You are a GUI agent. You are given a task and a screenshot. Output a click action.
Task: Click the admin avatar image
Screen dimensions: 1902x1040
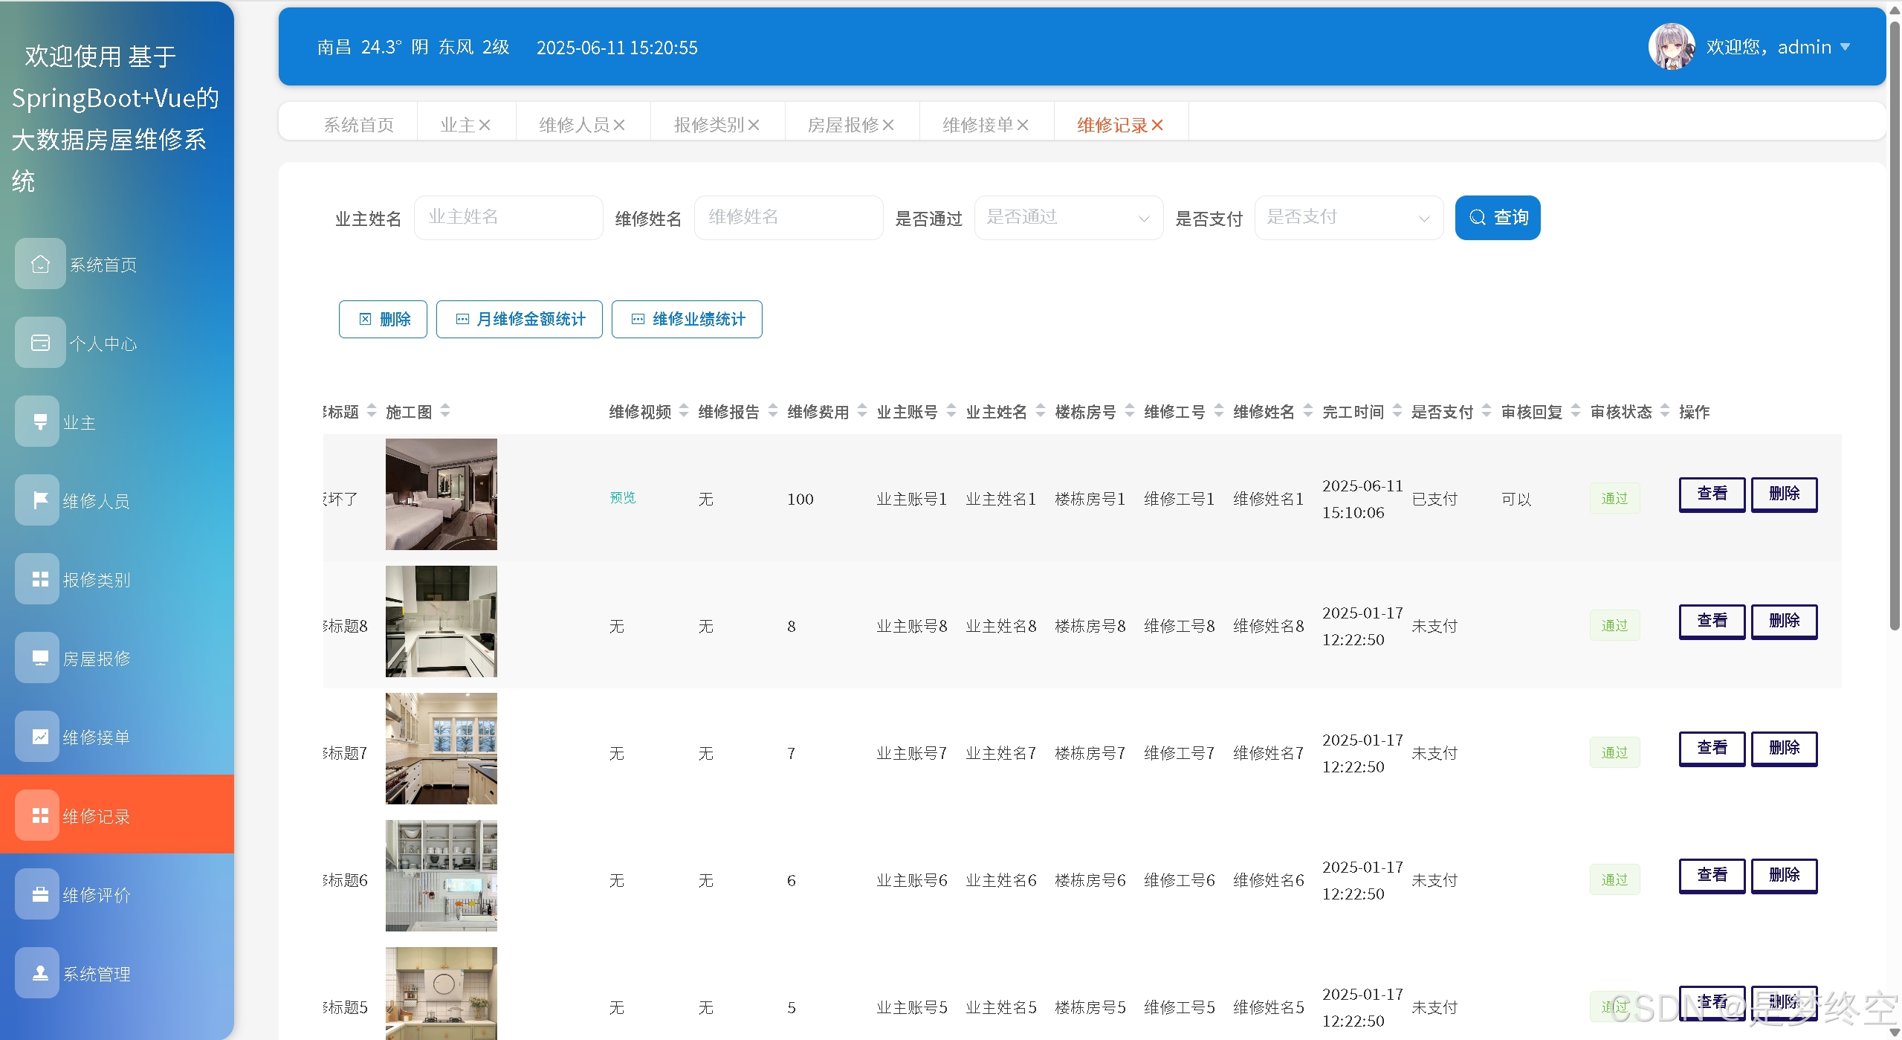click(1671, 47)
